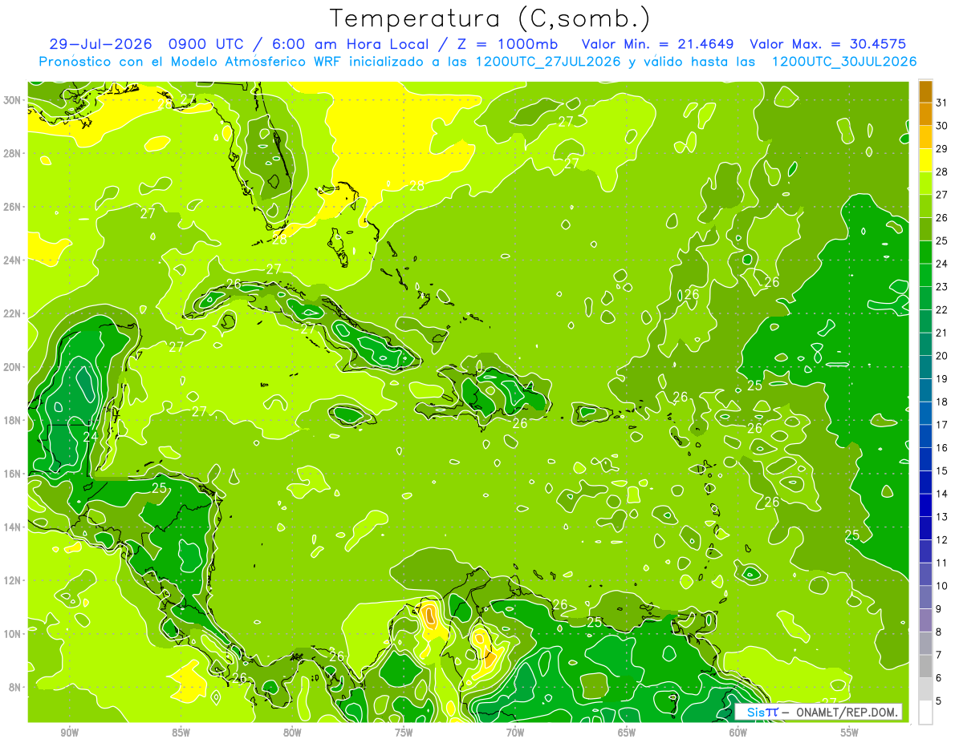Image resolution: width=963 pixels, height=743 pixels.
Task: Click the "8" value in the color legend
Action: tap(940, 632)
